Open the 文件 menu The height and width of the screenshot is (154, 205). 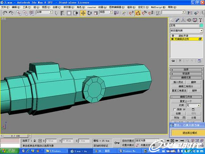tap(5, 7)
